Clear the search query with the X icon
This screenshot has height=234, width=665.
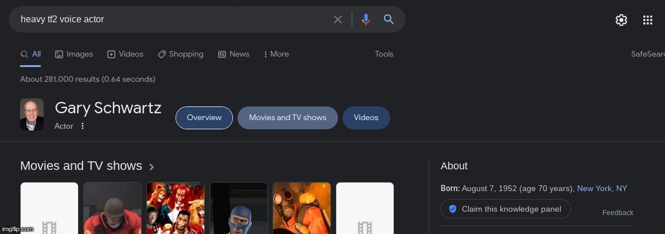[x=337, y=19]
